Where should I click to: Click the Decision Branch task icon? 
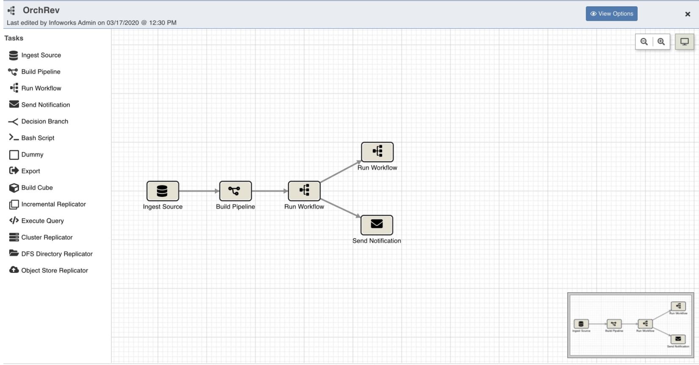(14, 122)
